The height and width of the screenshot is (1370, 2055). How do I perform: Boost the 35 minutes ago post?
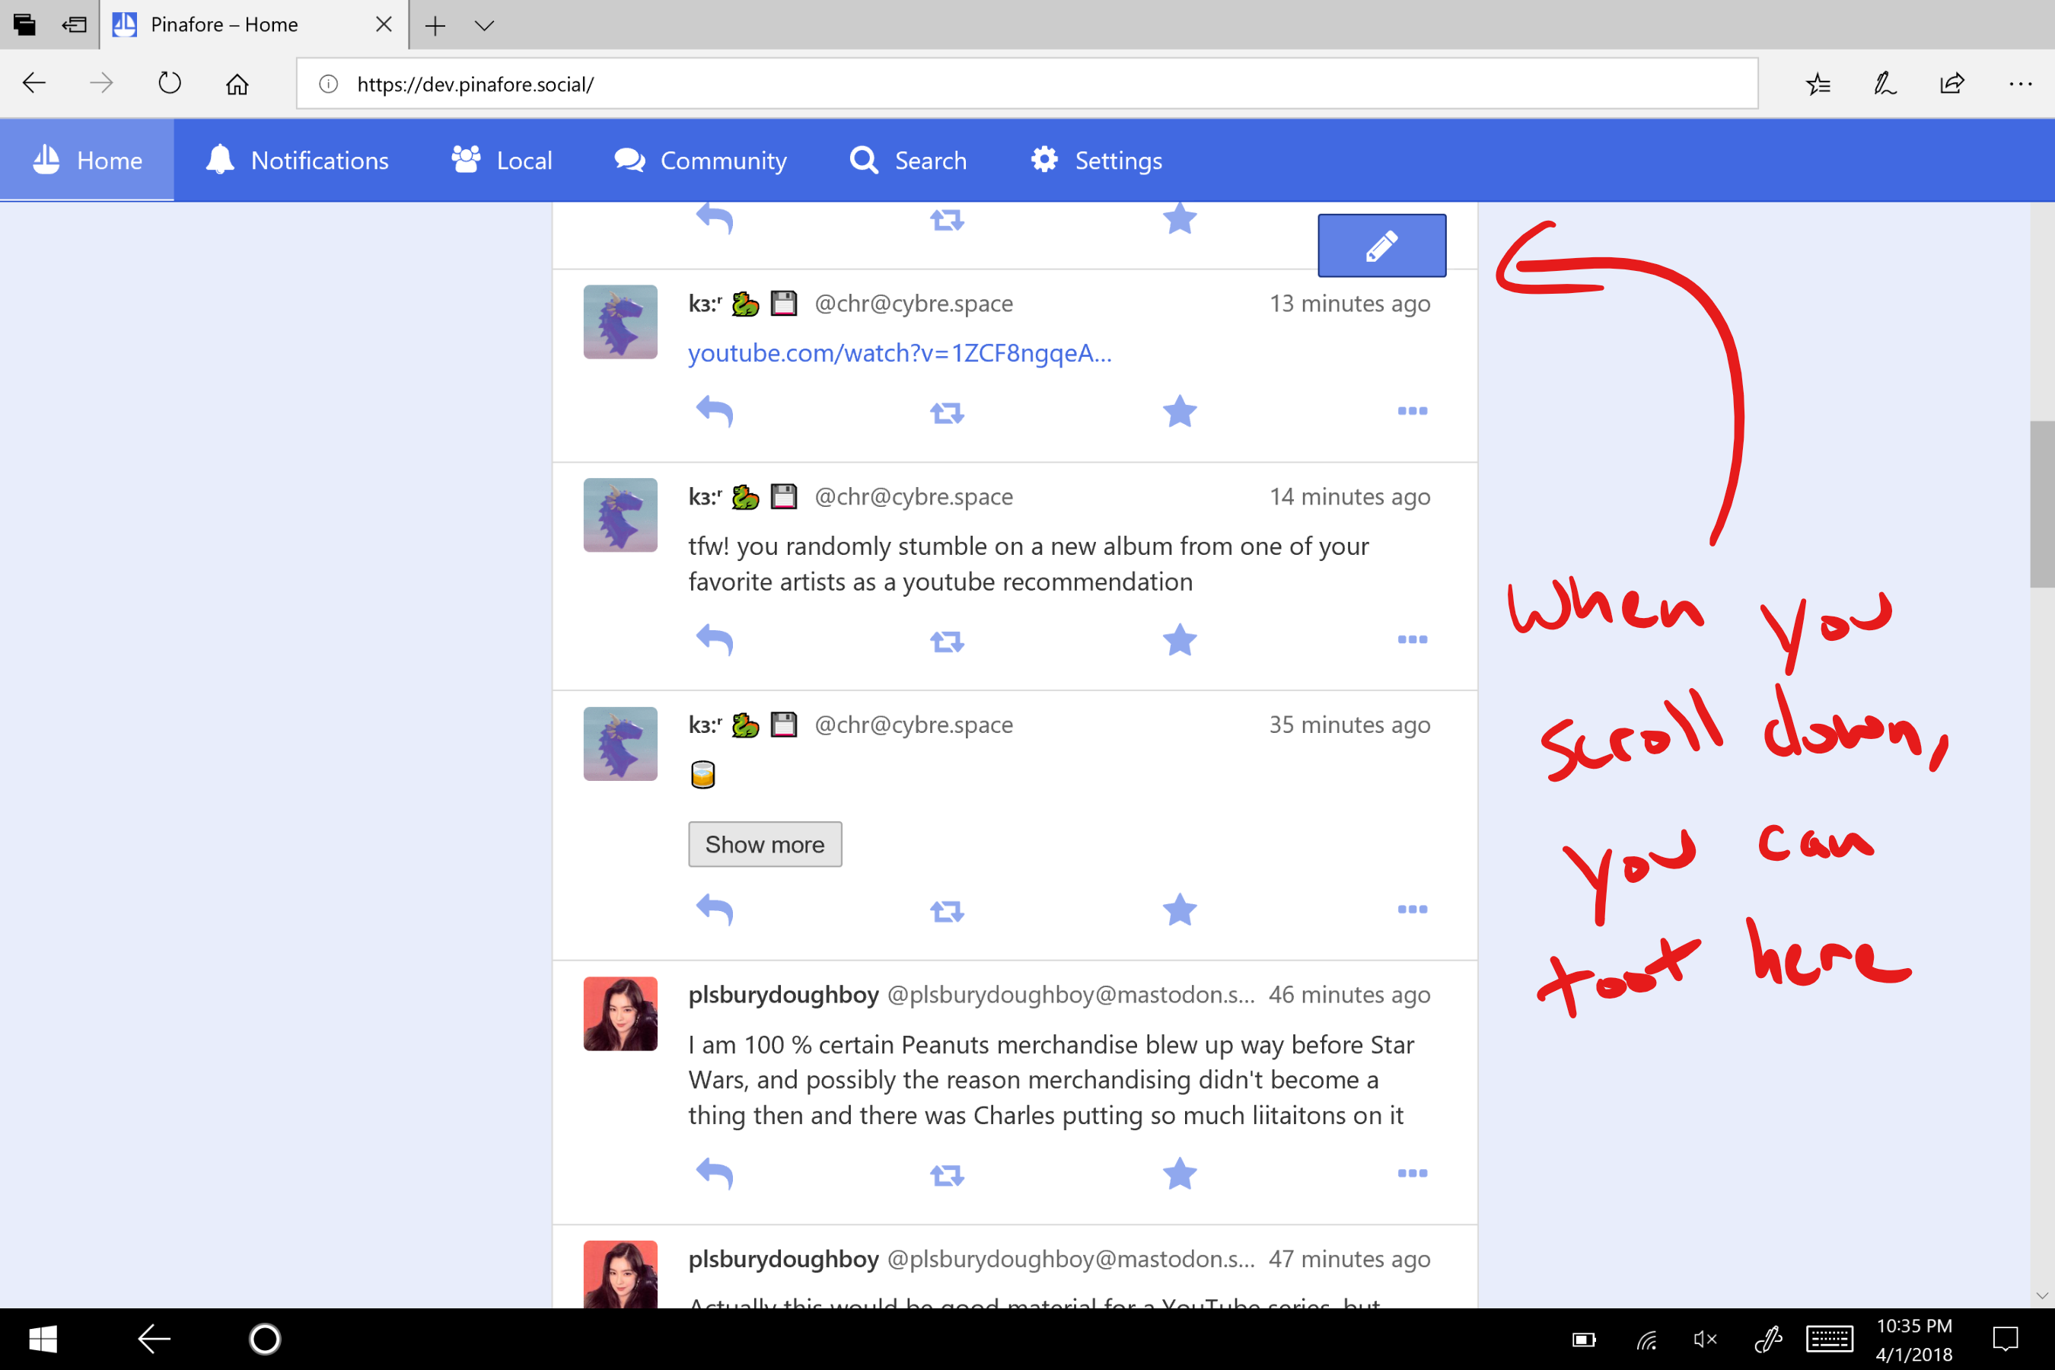point(946,911)
